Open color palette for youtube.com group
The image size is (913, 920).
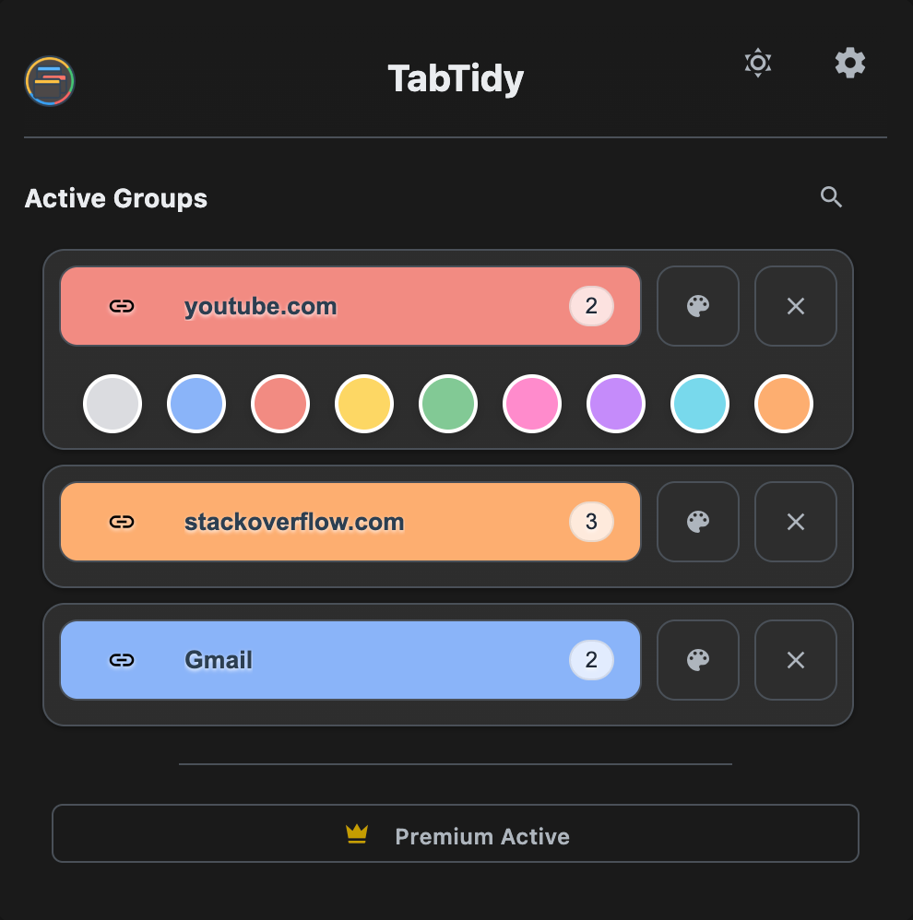[x=698, y=306]
